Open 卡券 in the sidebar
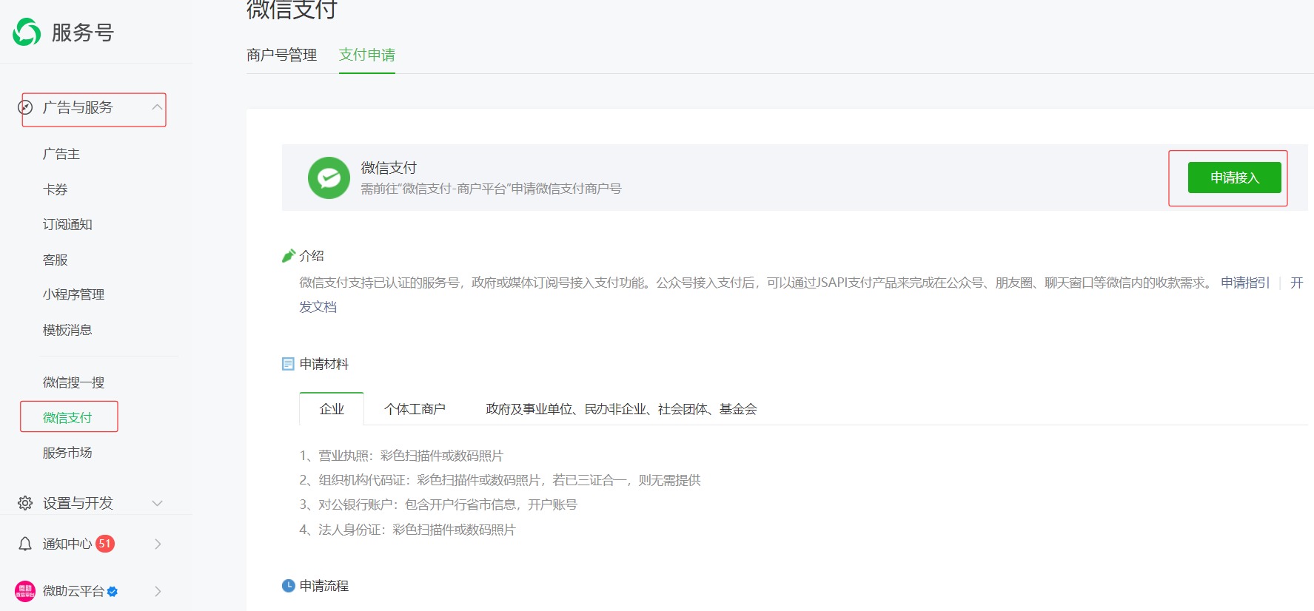The image size is (1314, 611). click(x=56, y=189)
